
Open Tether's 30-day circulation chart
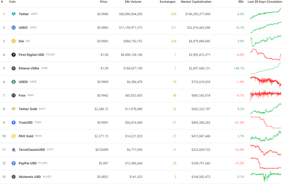coord(266,14)
